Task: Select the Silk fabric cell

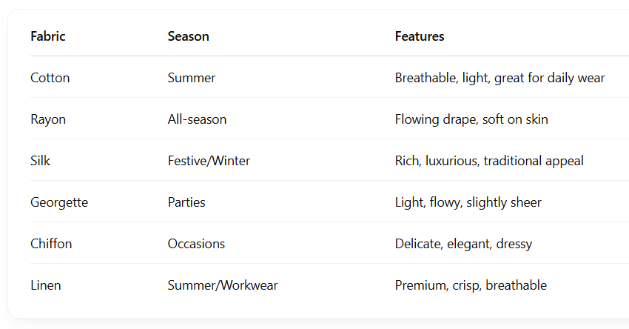Action: (41, 161)
